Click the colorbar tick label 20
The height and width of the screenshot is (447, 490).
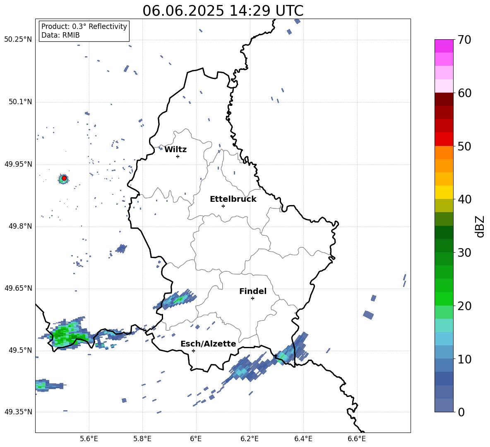click(x=464, y=306)
